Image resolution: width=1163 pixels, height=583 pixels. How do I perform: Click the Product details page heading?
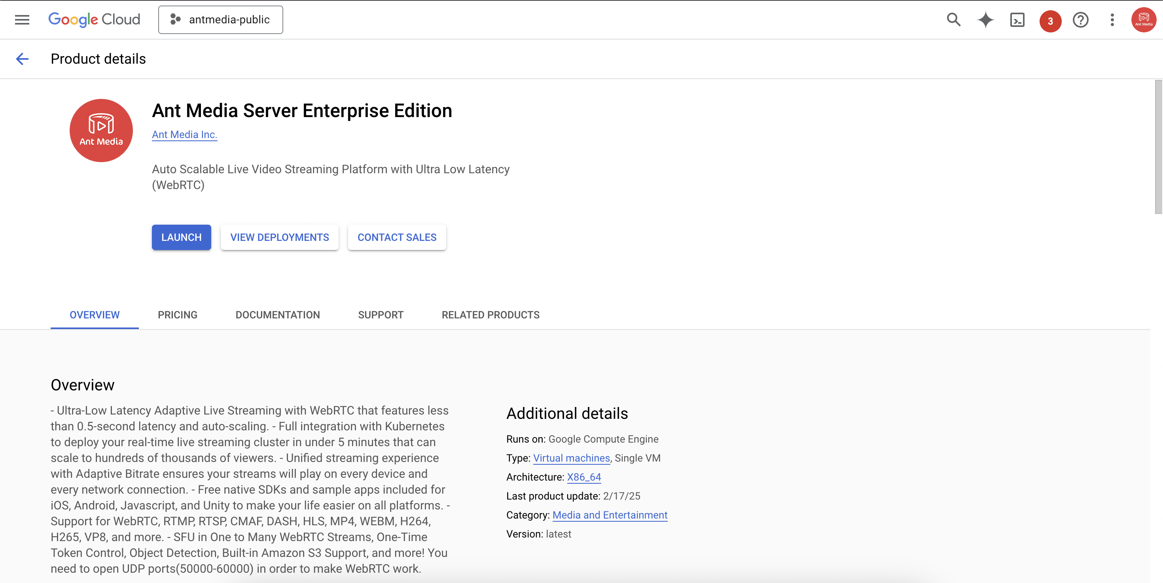tap(98, 59)
